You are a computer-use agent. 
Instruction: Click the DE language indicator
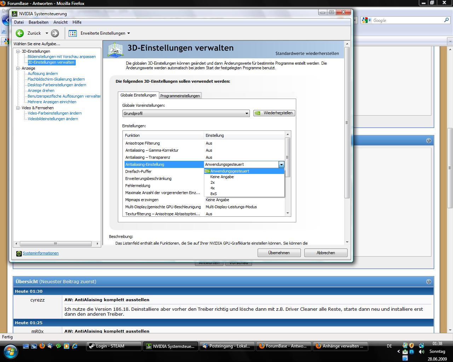click(x=389, y=346)
